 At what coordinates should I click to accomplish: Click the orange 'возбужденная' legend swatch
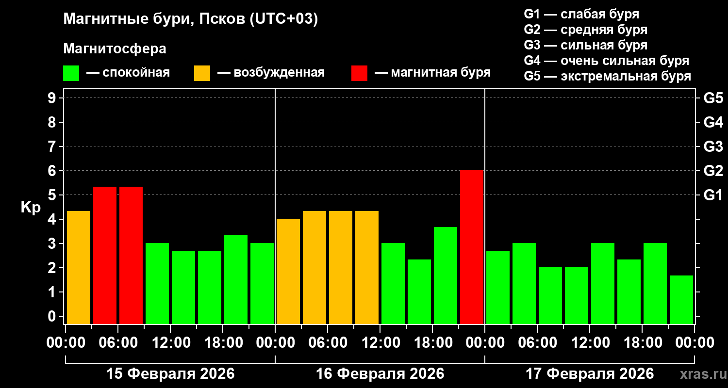coord(202,73)
